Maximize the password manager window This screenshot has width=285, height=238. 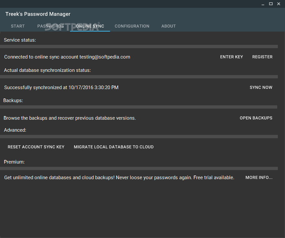click(271, 4)
